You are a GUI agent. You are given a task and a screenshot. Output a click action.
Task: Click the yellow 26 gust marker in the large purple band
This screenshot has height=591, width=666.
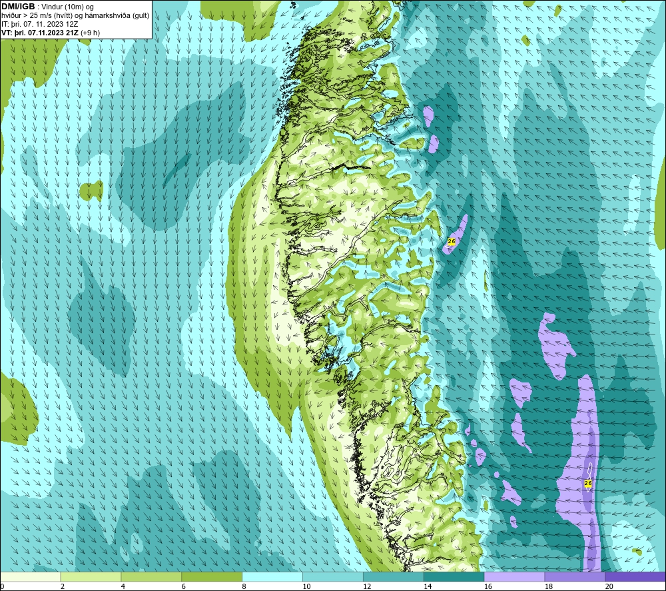(588, 483)
